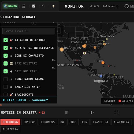Screen dimensions: 134x134
Task: Click the Irradiatori Gamma layer label
Action: click(x=29, y=79)
